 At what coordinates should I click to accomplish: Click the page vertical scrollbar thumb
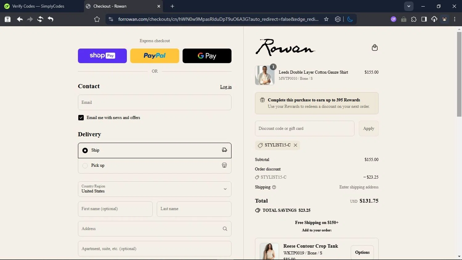point(459,74)
